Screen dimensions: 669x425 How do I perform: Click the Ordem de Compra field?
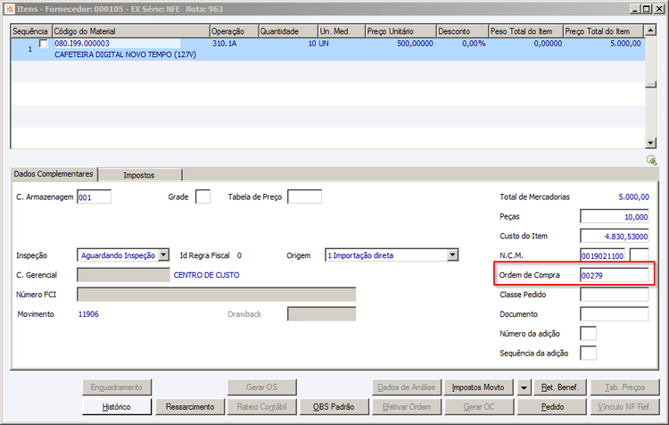coord(614,275)
